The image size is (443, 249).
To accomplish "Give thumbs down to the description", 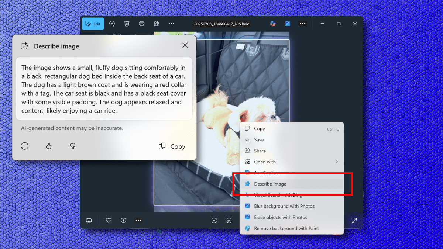I will pos(73,146).
